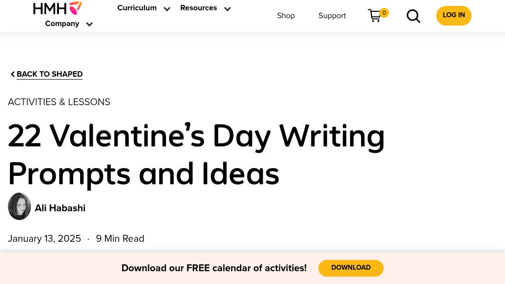Screen dimensions: 505x284
Task: Expand the Curriculum dropdown arrow
Action: (167, 9)
